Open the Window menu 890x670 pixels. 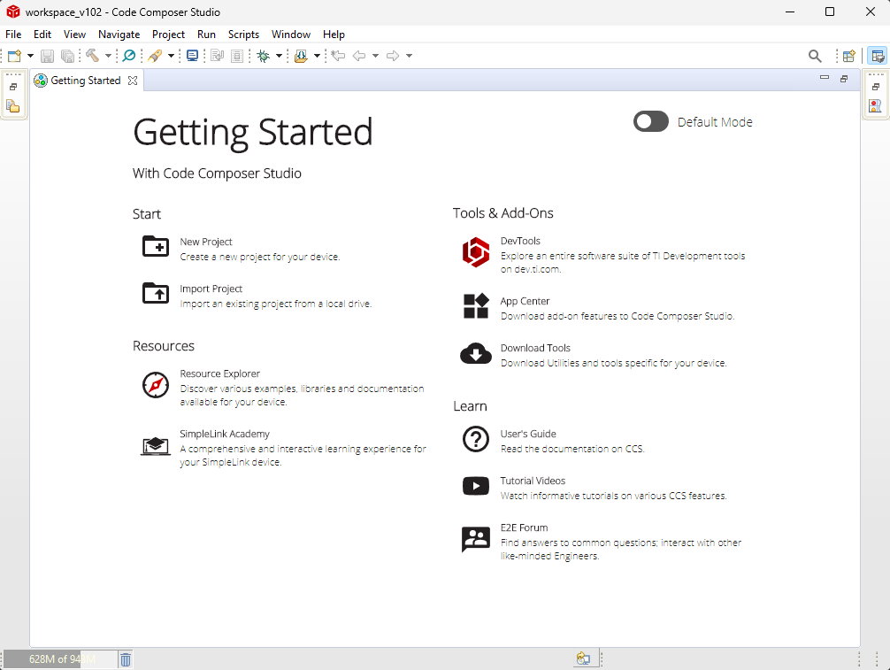[290, 34]
